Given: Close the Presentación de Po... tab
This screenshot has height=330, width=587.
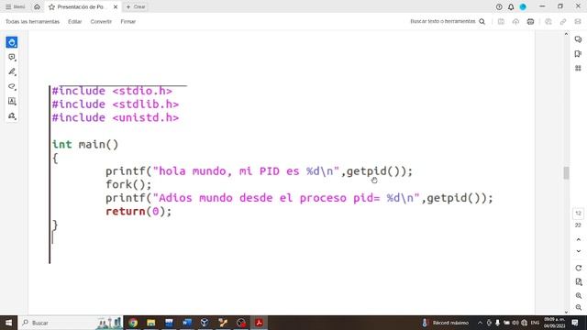Looking at the screenshot, I should [x=116, y=6].
